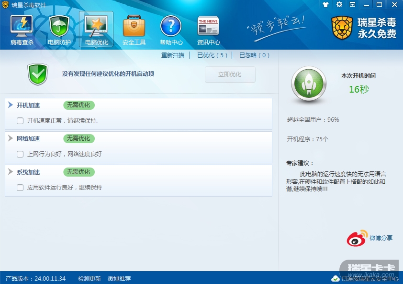Open the 病毒查杀 virus scan icon

point(22,26)
